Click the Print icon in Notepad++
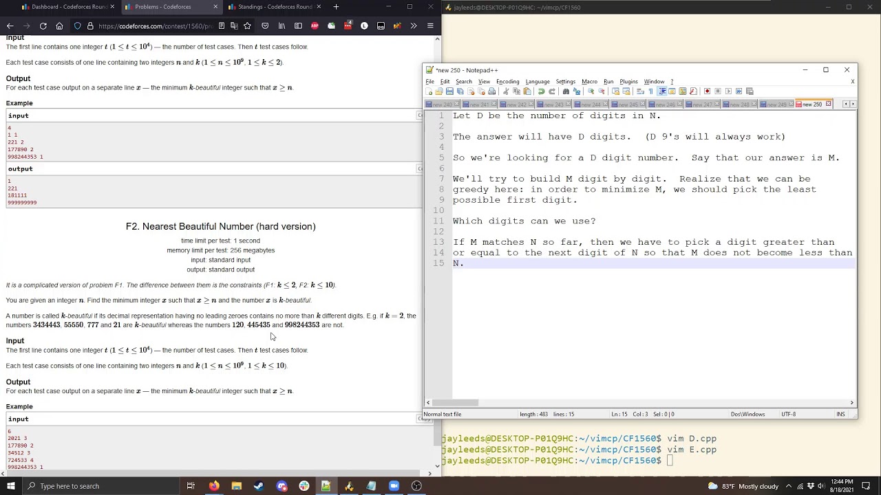881x495 pixels. point(491,91)
